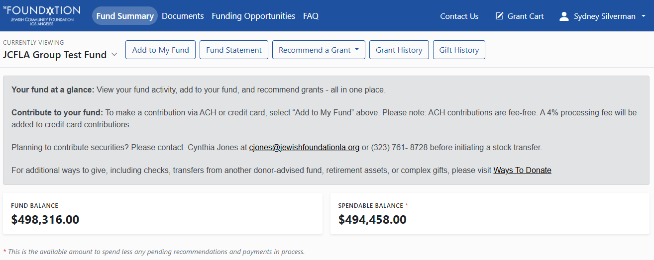
Task: Follow the Ways To Donate link
Action: coord(522,170)
